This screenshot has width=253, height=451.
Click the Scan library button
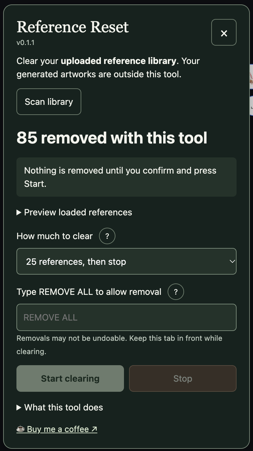(49, 102)
